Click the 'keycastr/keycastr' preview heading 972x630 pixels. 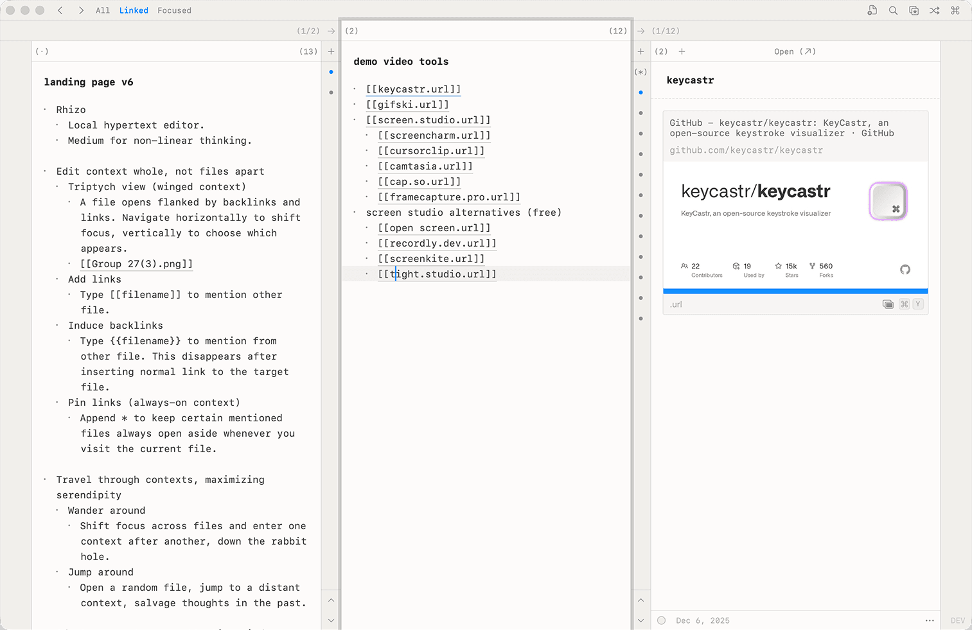point(756,191)
